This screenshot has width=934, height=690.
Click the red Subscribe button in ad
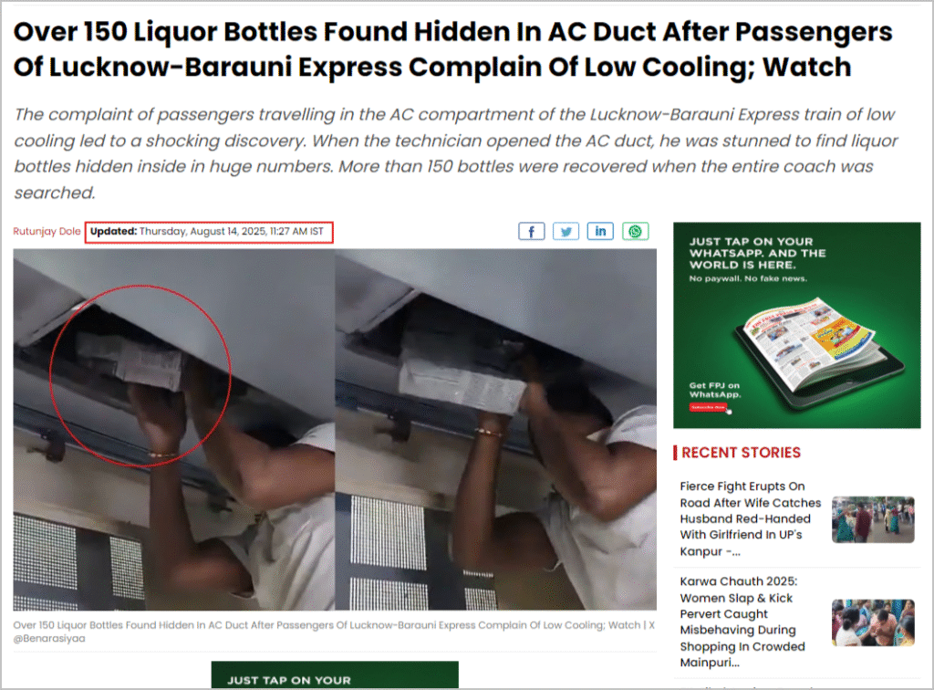[x=708, y=408]
